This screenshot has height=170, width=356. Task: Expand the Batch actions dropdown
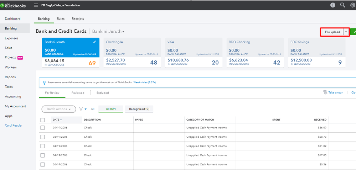tap(59, 109)
